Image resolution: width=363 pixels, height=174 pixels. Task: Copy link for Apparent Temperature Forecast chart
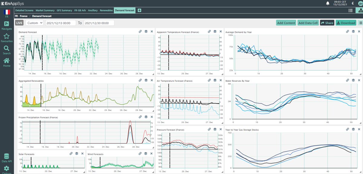point(209,31)
